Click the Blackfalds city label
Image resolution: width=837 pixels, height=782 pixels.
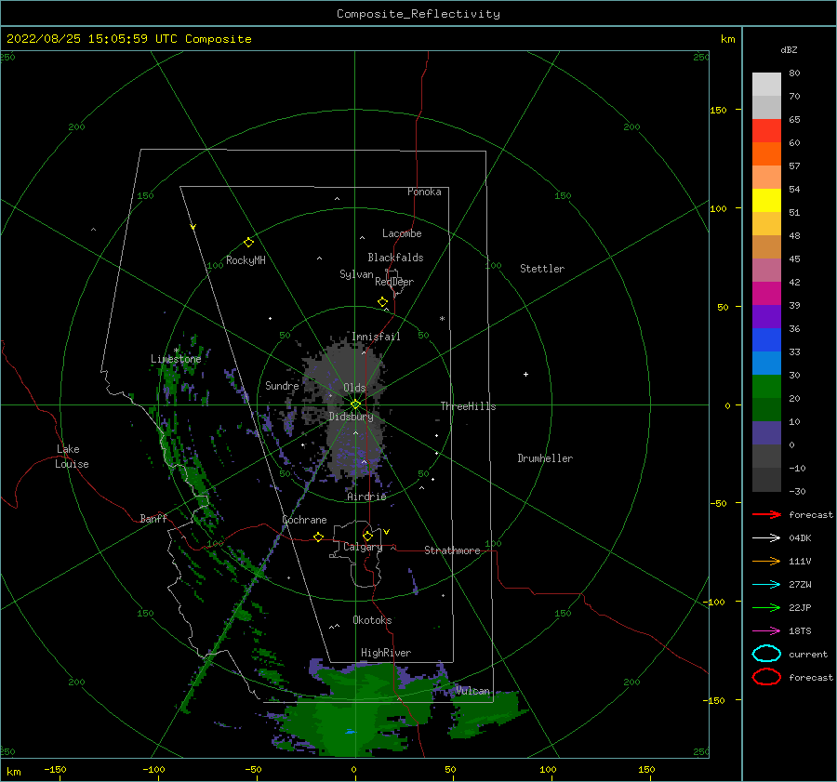click(x=395, y=258)
